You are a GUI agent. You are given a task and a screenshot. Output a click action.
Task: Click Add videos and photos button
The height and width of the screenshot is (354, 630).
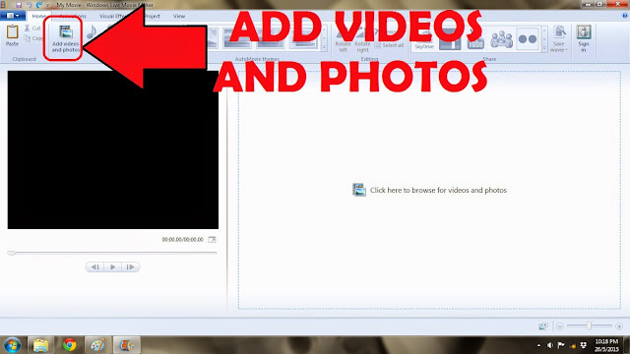65,38
